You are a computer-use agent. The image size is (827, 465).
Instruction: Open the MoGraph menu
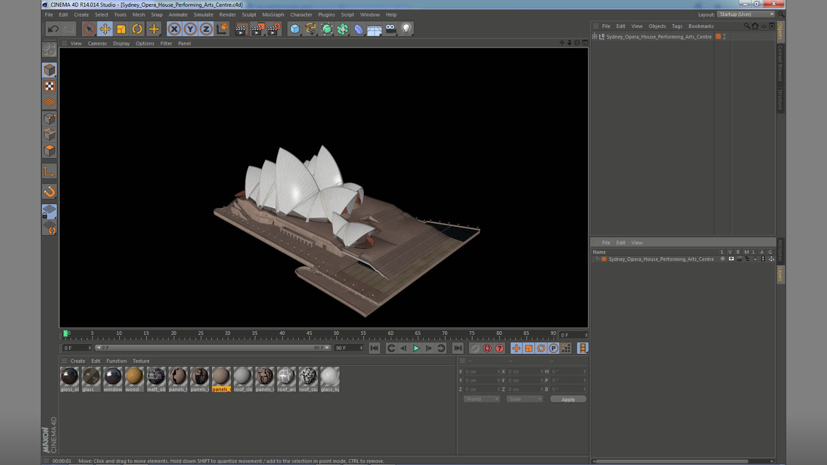coord(273,14)
